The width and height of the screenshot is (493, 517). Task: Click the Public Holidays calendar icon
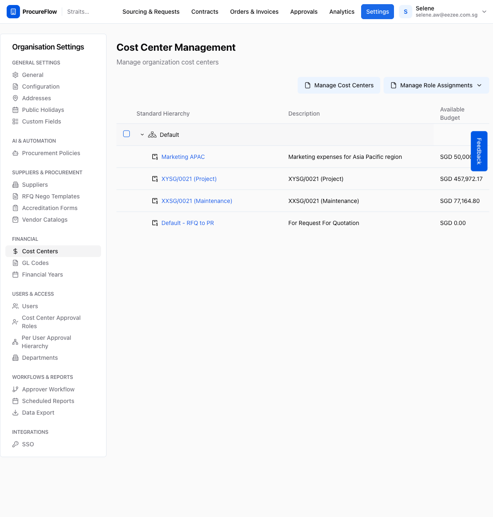[15, 110]
